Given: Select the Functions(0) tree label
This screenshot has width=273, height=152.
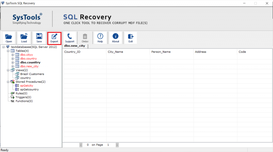Looking at the screenshot, I should click(x=24, y=101).
